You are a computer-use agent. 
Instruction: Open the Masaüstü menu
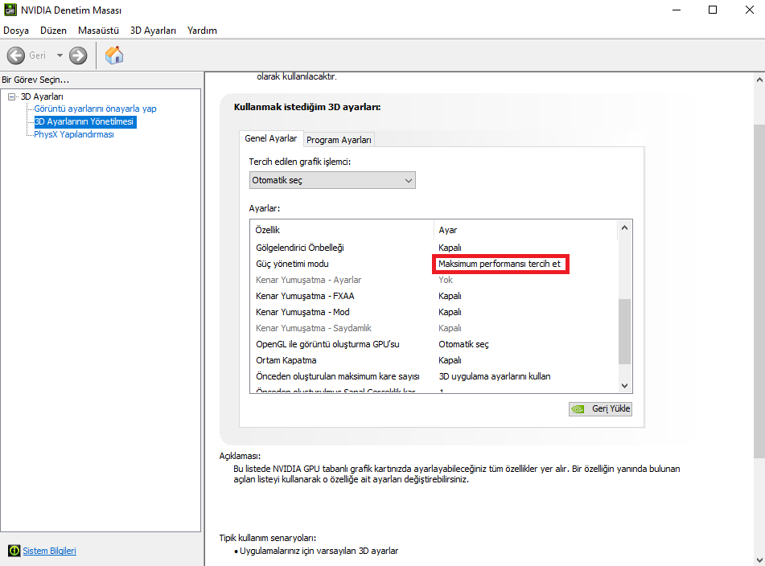99,31
